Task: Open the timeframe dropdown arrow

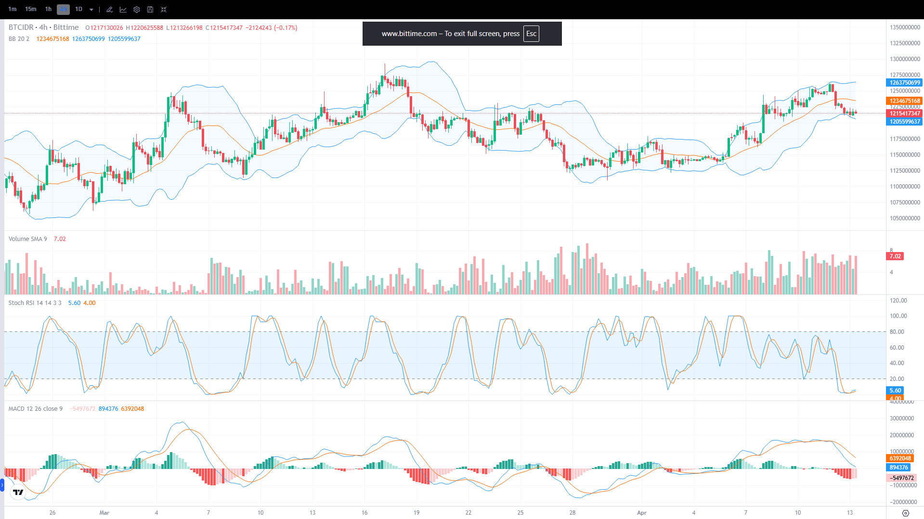Action: tap(91, 9)
